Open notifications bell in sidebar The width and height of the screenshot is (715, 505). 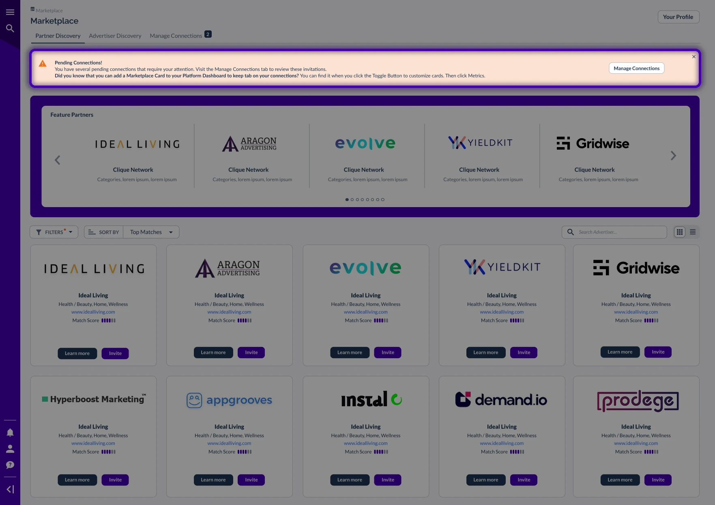(10, 432)
